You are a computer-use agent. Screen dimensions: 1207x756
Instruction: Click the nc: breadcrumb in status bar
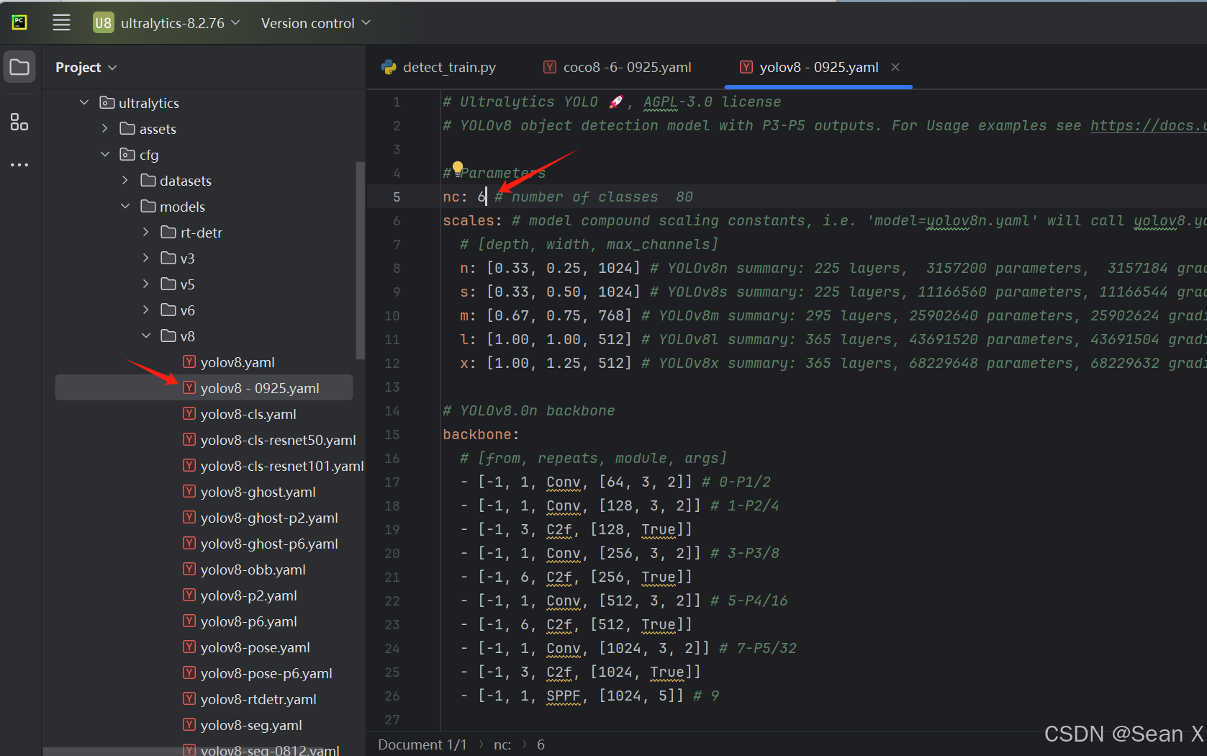click(x=502, y=744)
